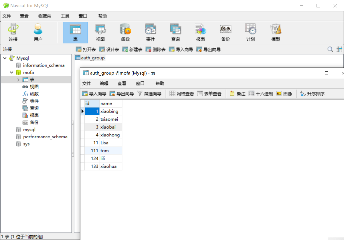Click the 图像 (Image) button
Image resolution: width=344 pixels, height=240 pixels.
(284, 93)
